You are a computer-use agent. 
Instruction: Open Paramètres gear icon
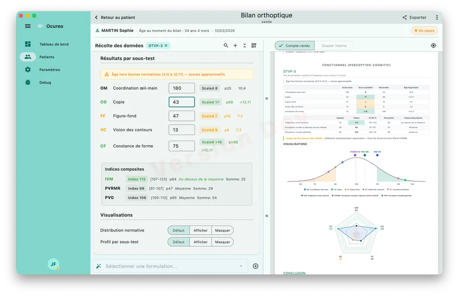pyautogui.click(x=28, y=70)
